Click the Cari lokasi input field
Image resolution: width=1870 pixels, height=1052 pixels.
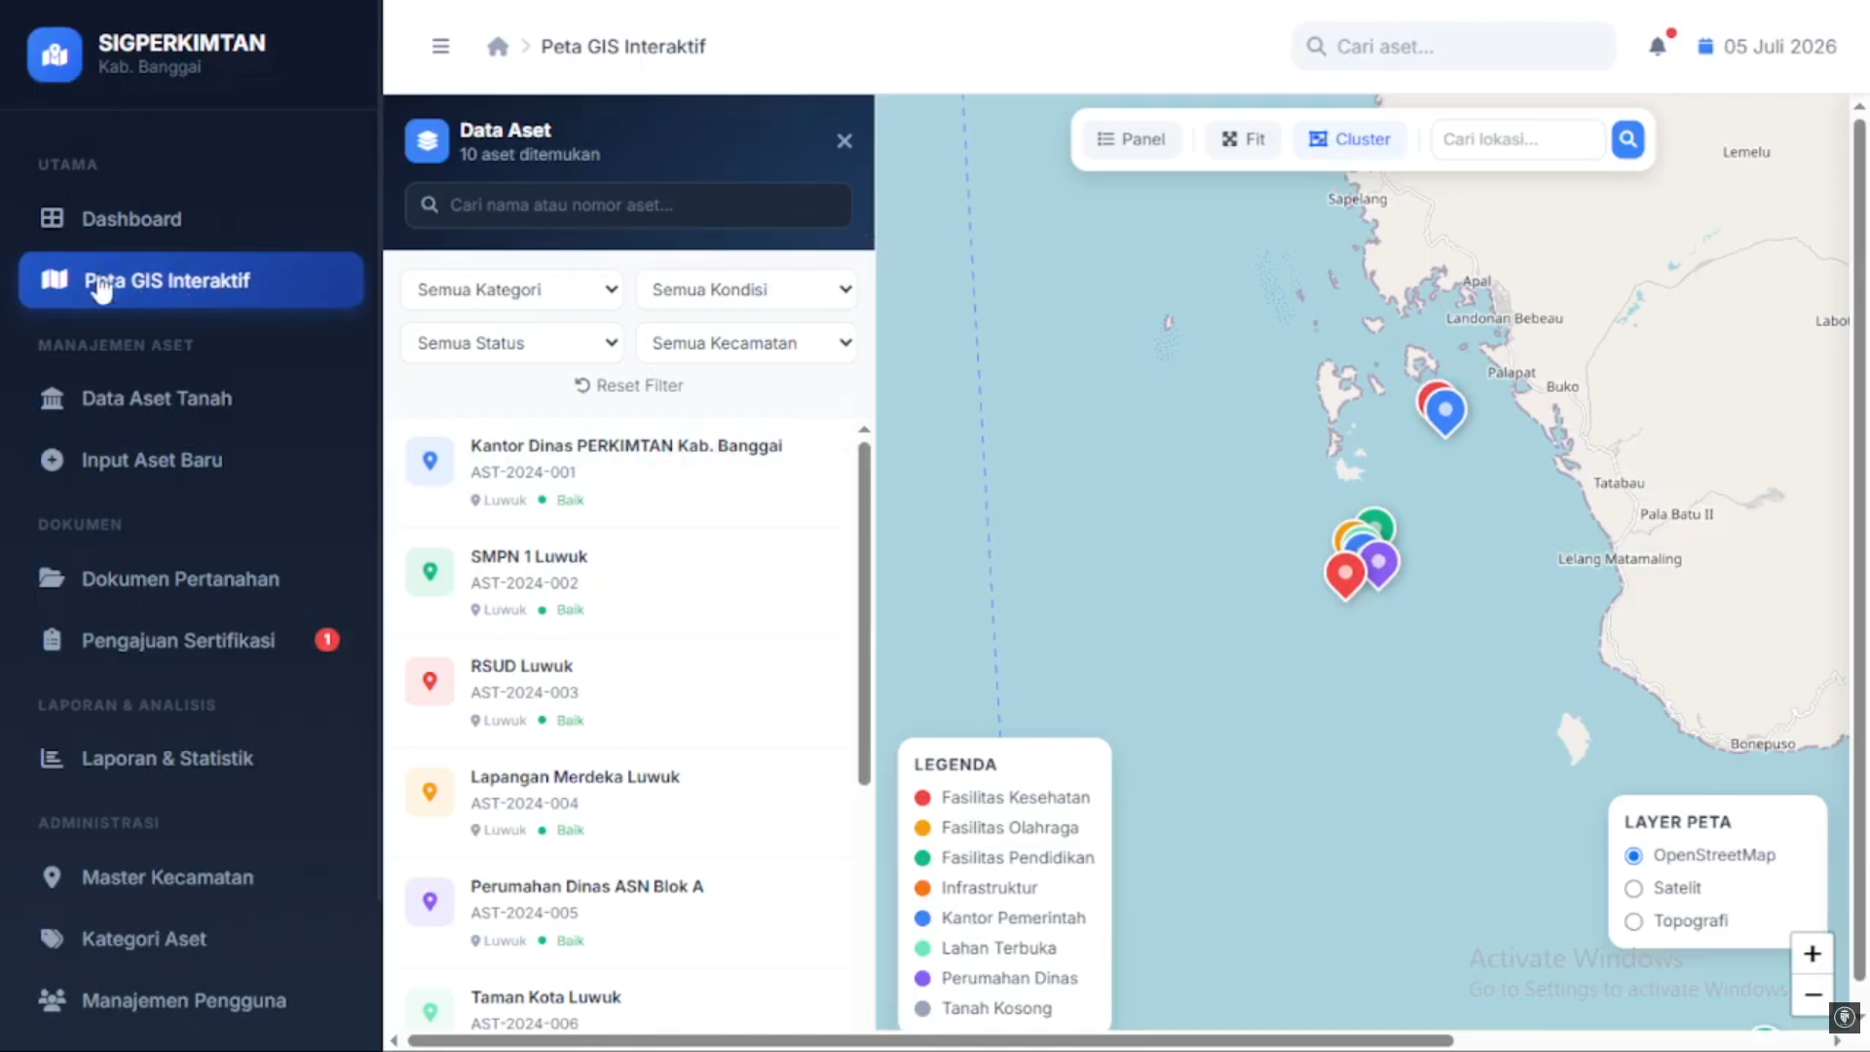1517,139
